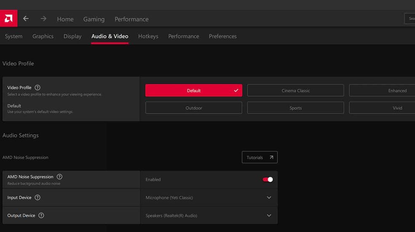This screenshot has width=415, height=232.
Task: Click 'Reduce background audio noise' description
Action: click(x=34, y=183)
